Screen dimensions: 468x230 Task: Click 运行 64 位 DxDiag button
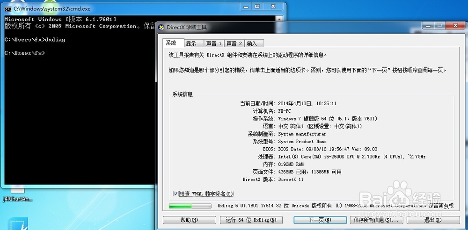click(x=251, y=220)
